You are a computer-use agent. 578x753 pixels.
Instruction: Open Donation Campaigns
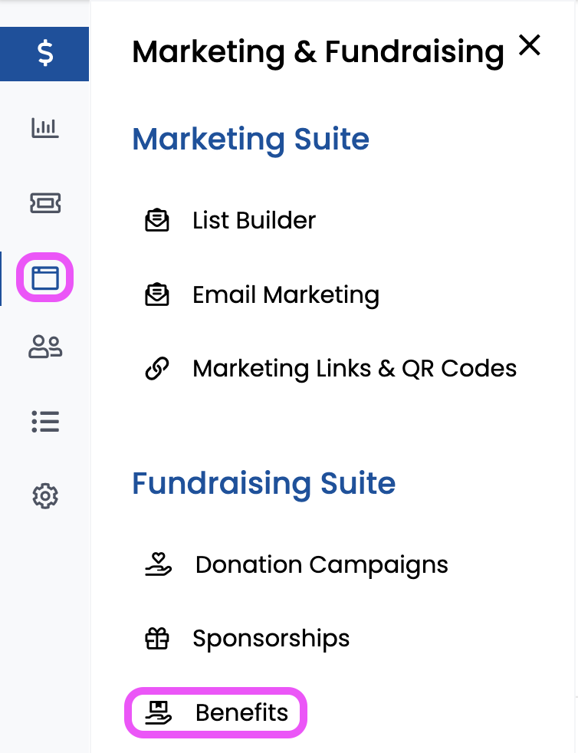[321, 565]
